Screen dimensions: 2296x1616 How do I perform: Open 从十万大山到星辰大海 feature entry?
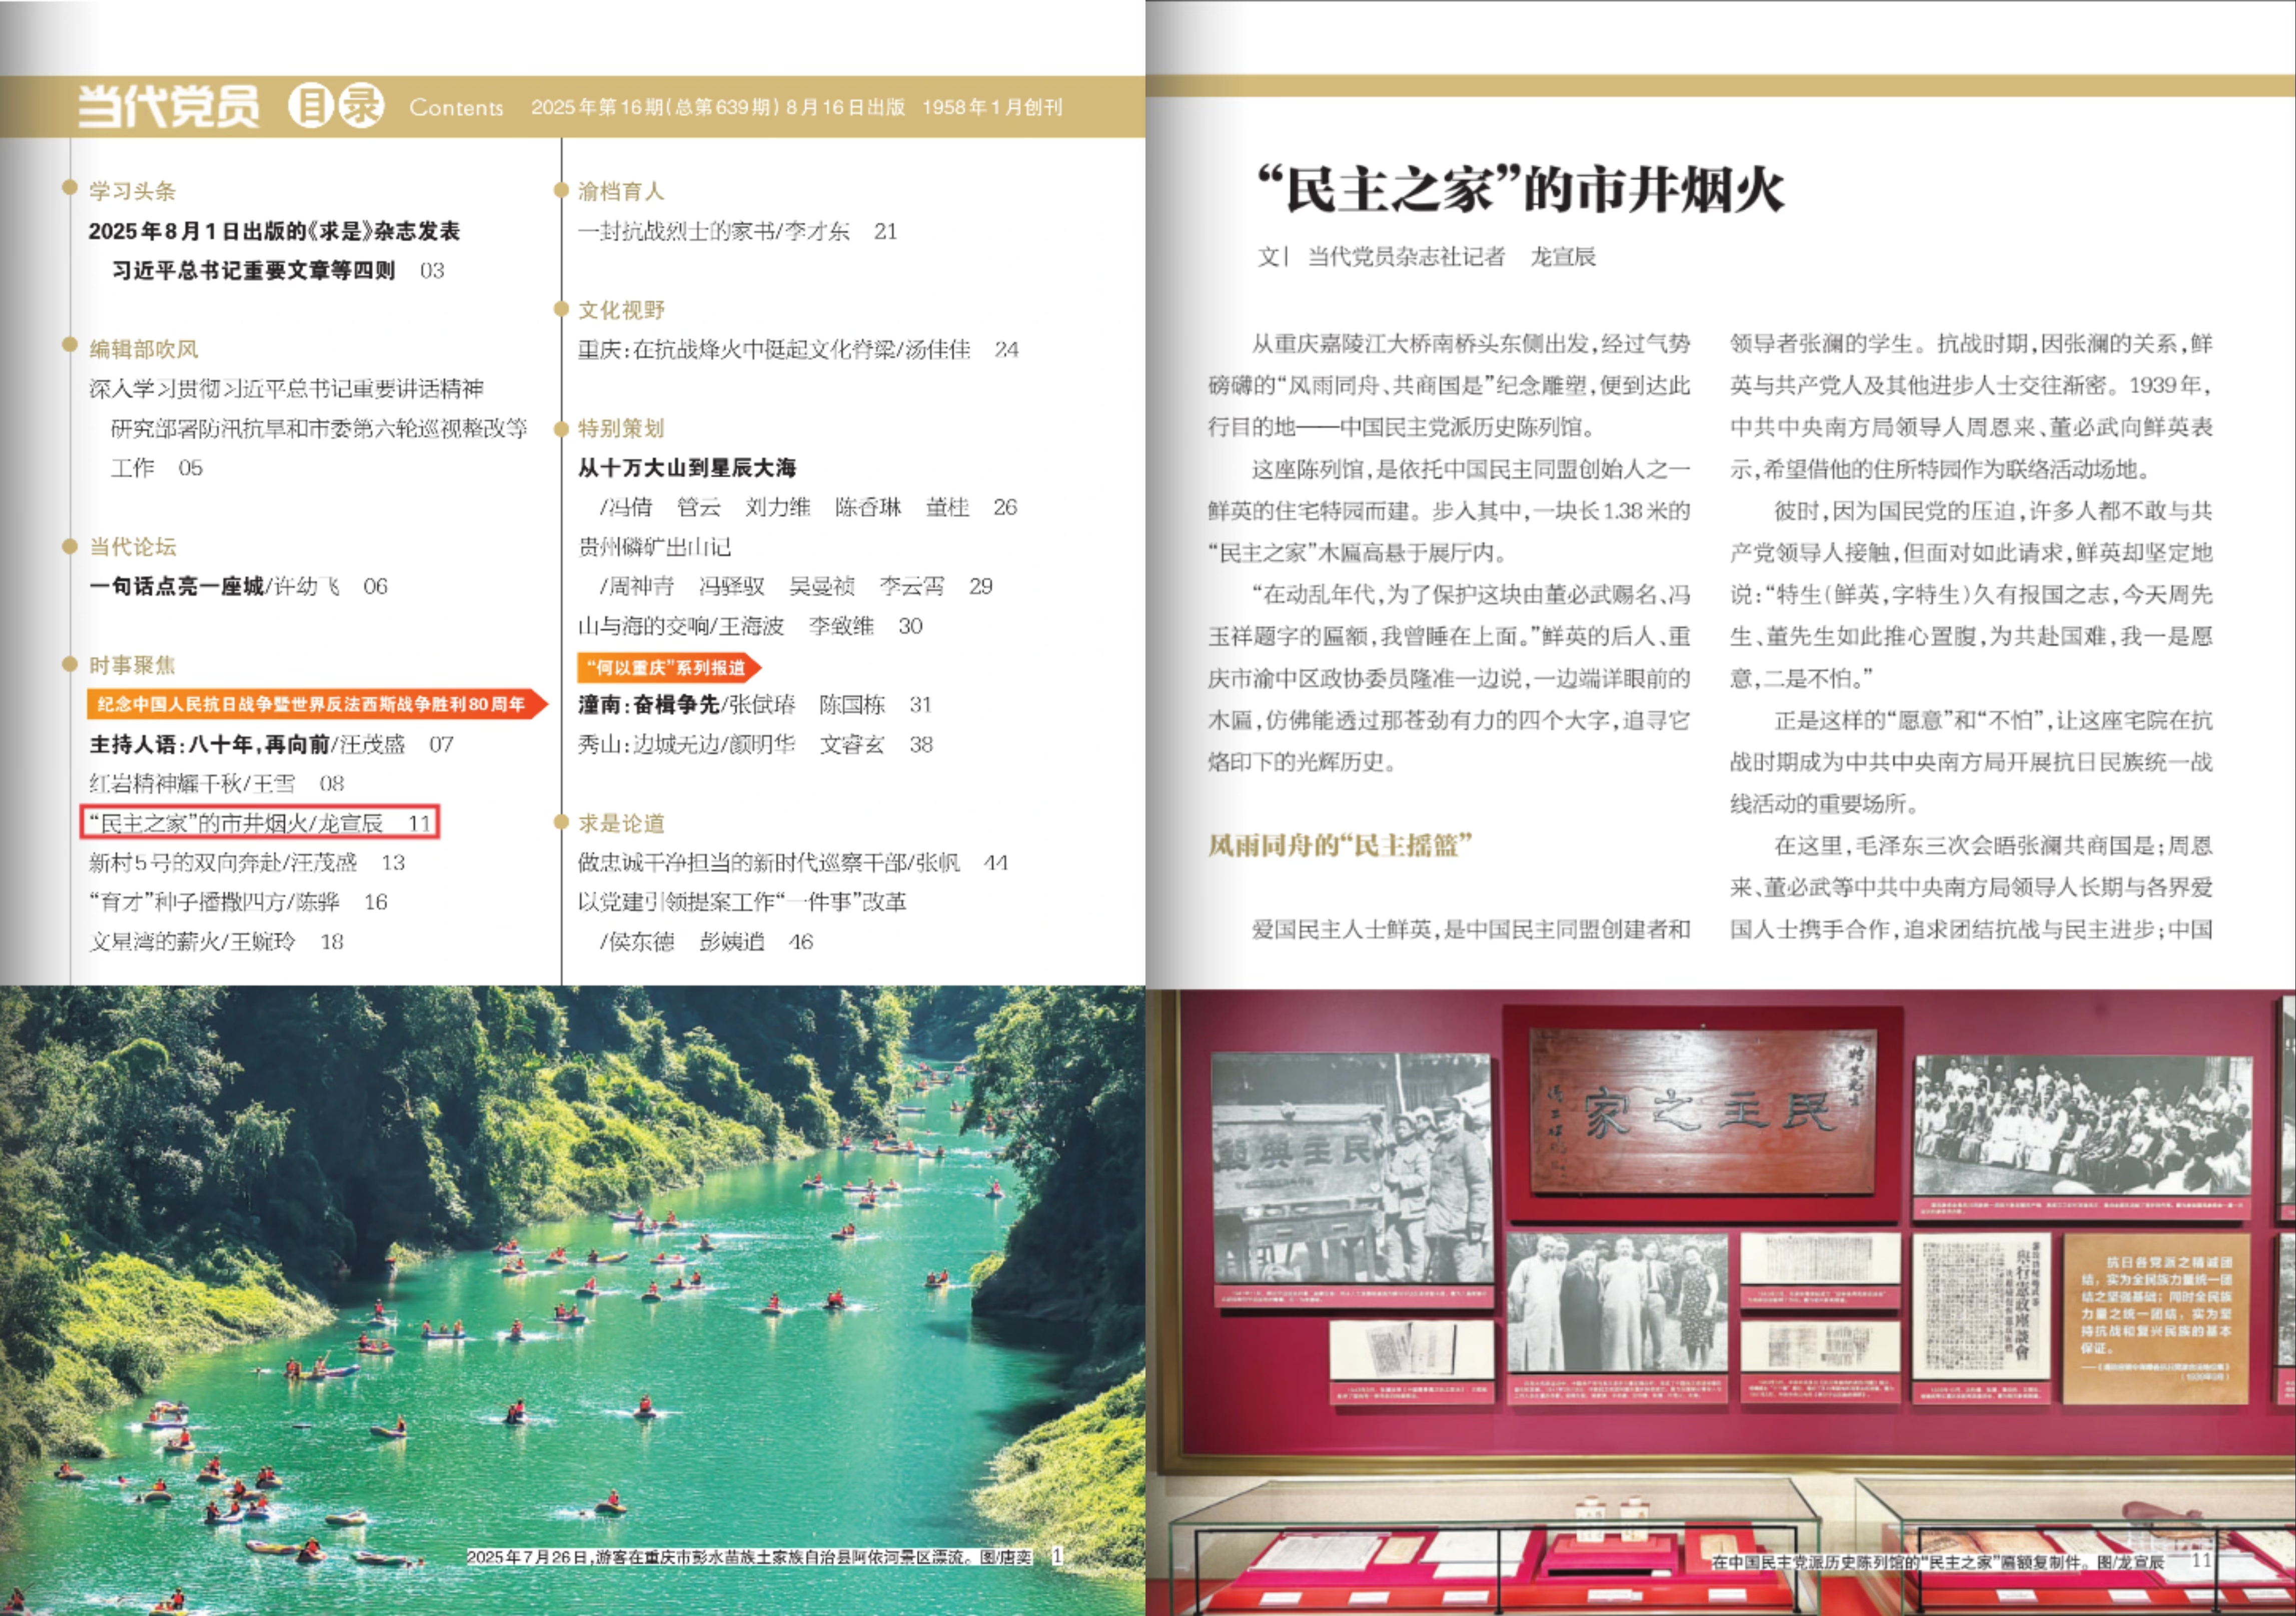click(686, 468)
